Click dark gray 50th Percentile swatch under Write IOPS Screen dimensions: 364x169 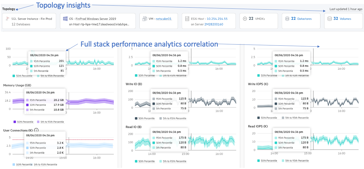(259, 118)
